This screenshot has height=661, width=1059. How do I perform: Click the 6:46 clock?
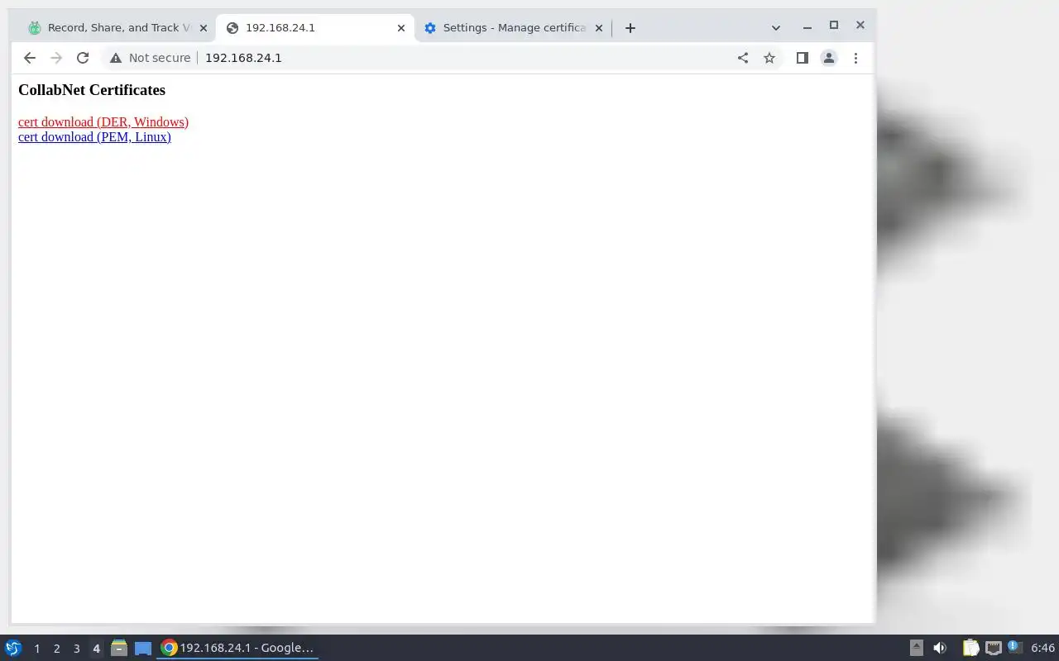coord(1042,648)
